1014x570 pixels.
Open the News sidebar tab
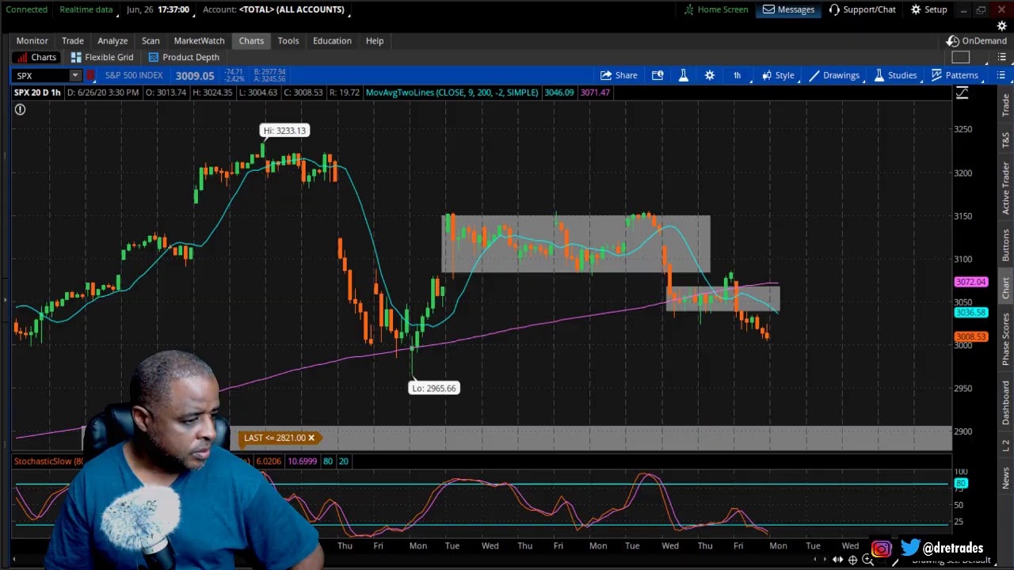(x=1006, y=477)
